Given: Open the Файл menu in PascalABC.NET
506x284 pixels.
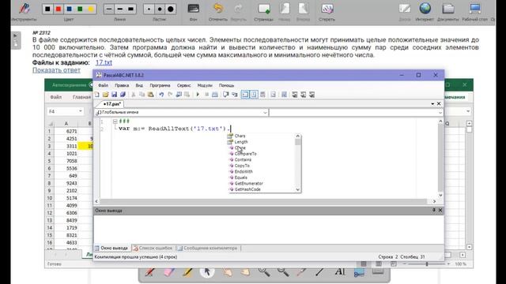Looking at the screenshot, I should 104,85.
